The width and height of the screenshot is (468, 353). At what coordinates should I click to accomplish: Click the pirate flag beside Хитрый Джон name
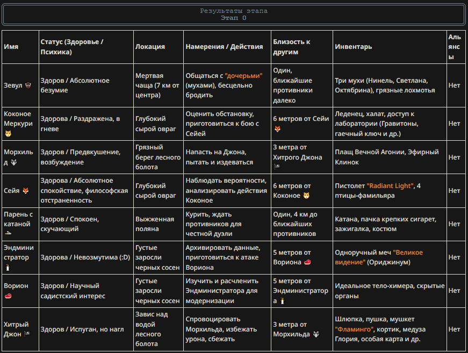[x=25, y=334]
